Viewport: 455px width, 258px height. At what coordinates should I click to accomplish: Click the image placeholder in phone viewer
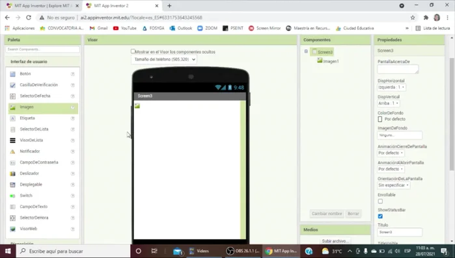pyautogui.click(x=137, y=106)
